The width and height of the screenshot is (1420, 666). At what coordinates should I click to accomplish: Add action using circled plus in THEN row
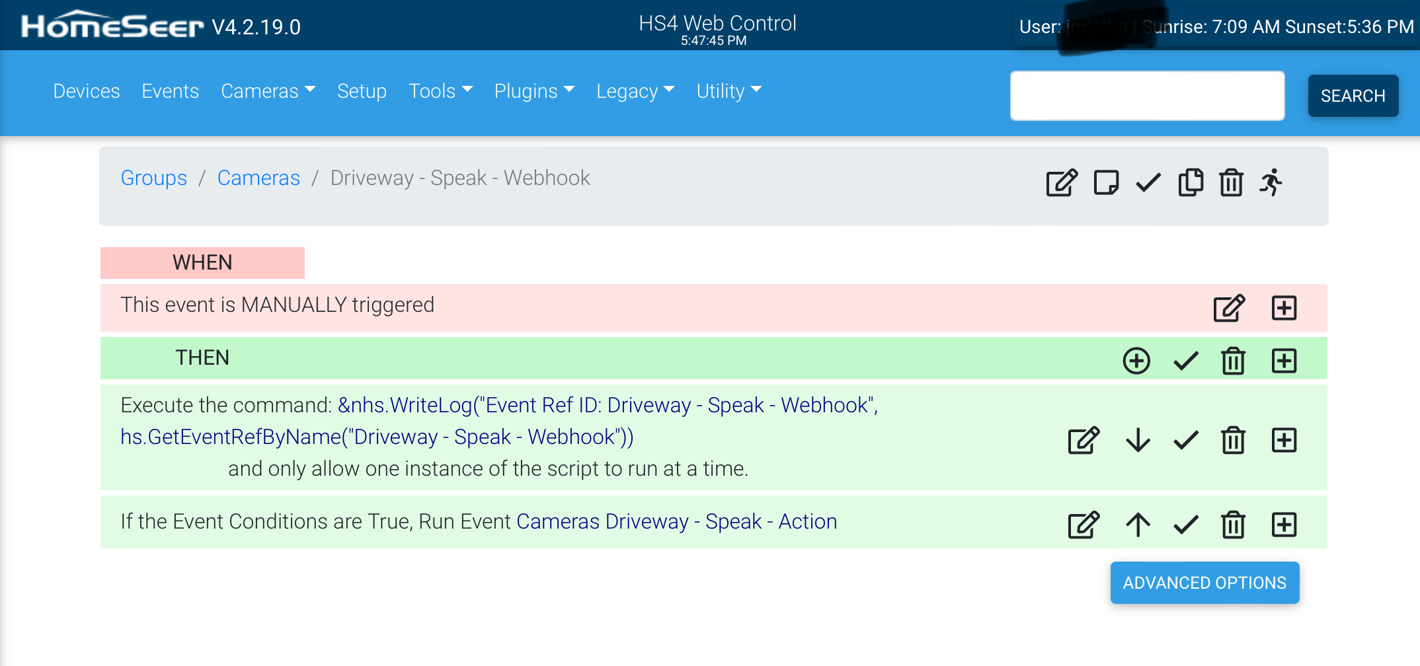pyautogui.click(x=1136, y=361)
